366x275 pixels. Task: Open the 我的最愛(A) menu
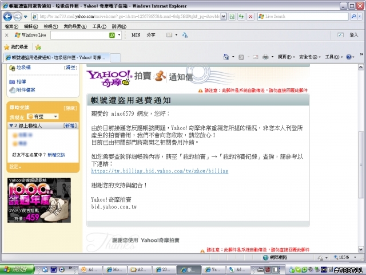75,26
